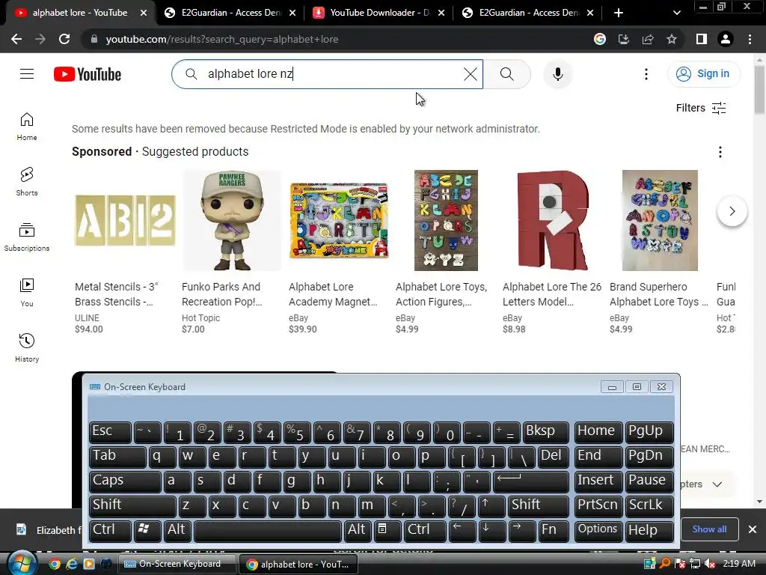Viewport: 766px width, 575px height.
Task: Hit the Bksp key on the On-Screen Keyboard
Action: [x=546, y=432]
